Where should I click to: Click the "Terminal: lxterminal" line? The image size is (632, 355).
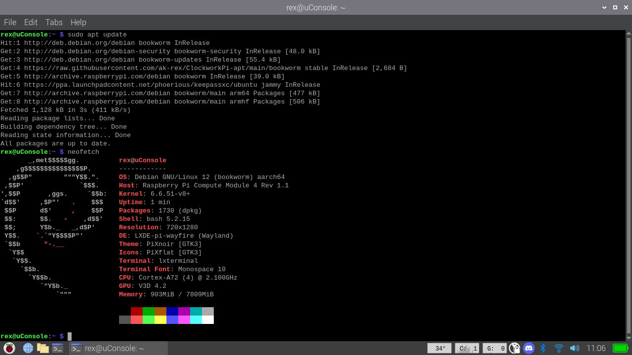[158, 261]
